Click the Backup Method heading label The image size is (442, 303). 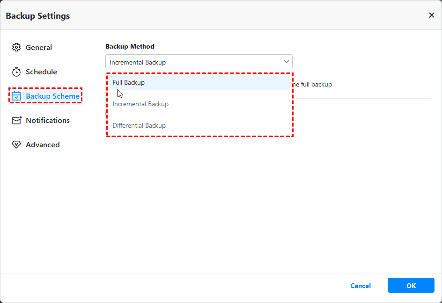130,46
